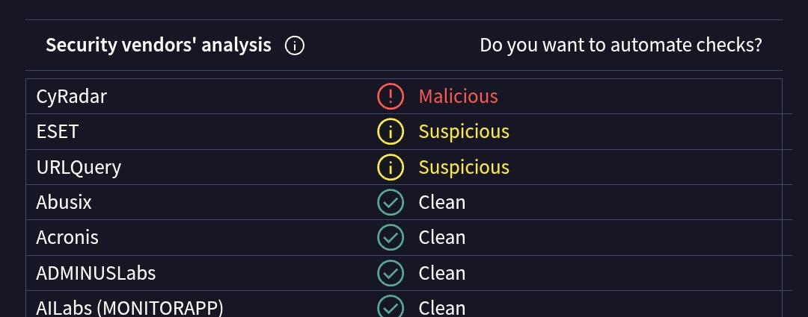This screenshot has width=808, height=317.
Task: Click the Abusix vendor name
Action: pos(64,202)
